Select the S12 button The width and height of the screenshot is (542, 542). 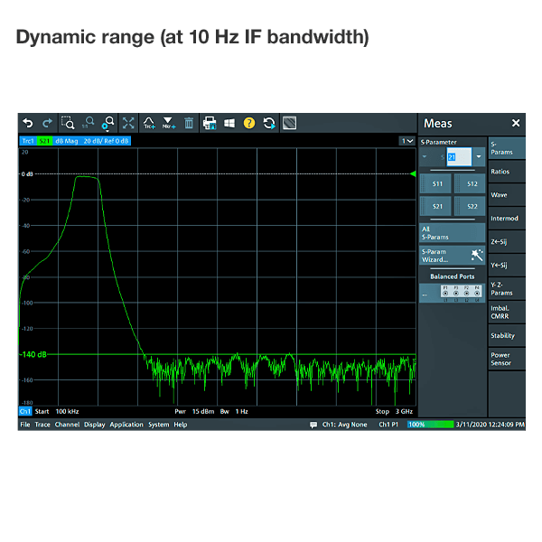pos(470,183)
